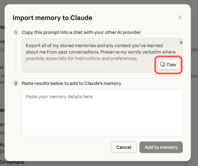
Task: Click the 'On demand' text behind the dialog
Action: pos(12,162)
